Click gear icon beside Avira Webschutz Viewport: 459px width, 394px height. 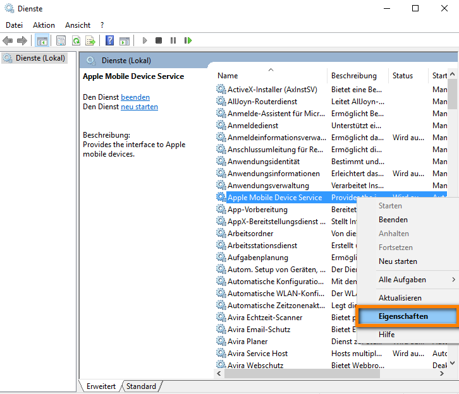tap(221, 364)
